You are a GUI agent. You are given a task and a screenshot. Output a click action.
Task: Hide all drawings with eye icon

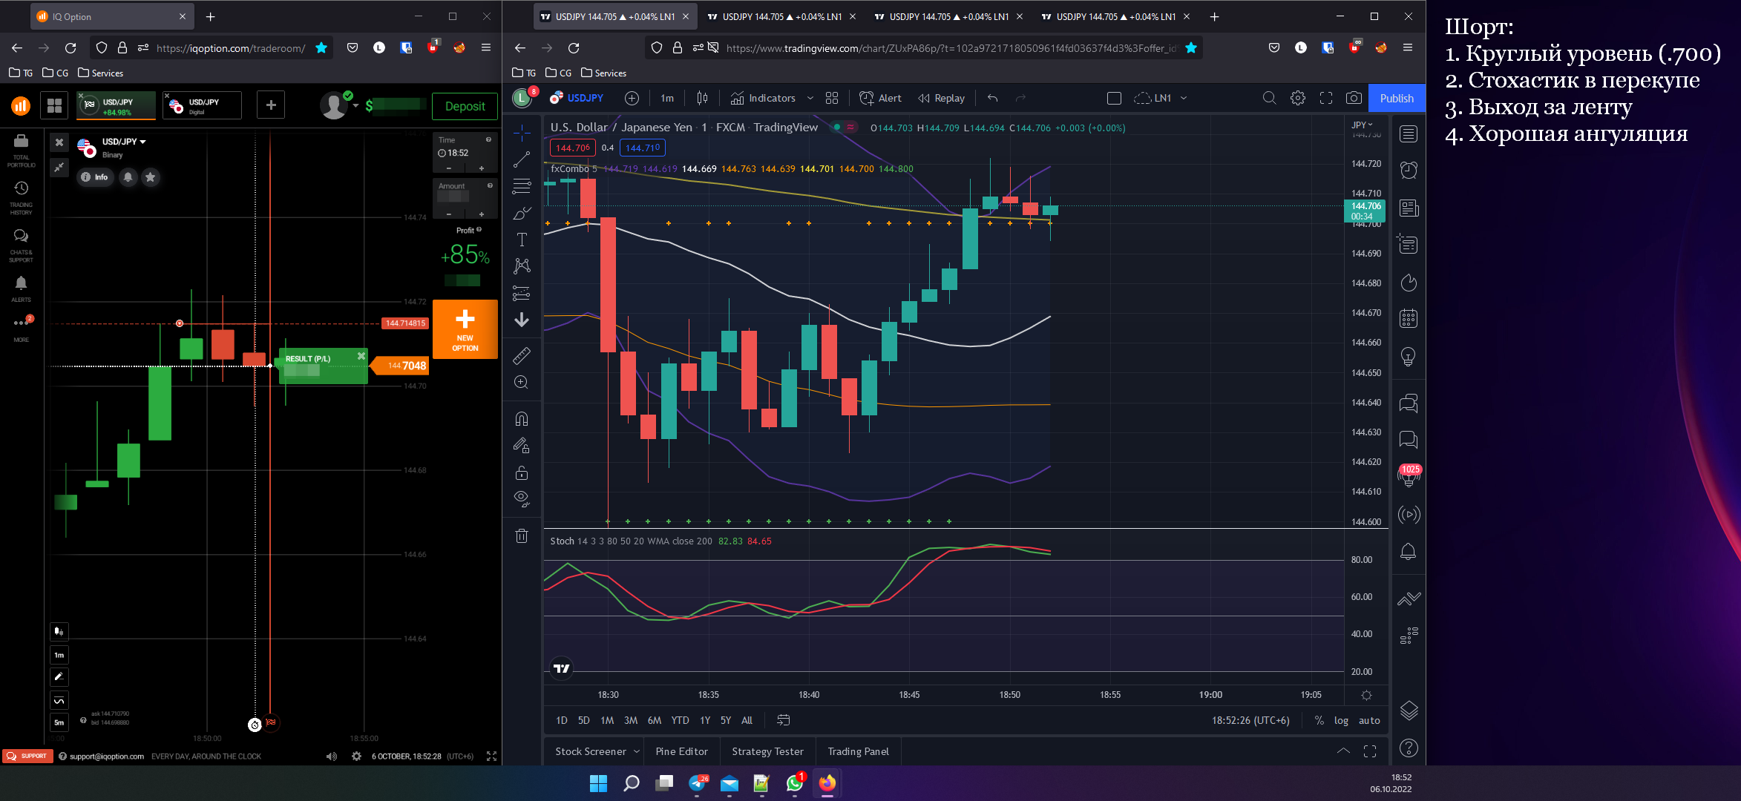pos(522,498)
